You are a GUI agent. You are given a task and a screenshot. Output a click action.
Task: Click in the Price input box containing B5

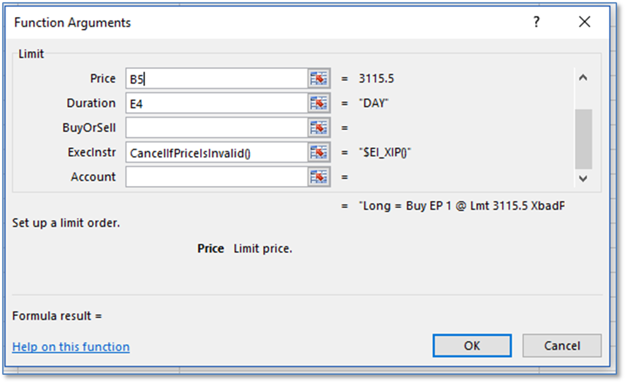[x=216, y=79]
